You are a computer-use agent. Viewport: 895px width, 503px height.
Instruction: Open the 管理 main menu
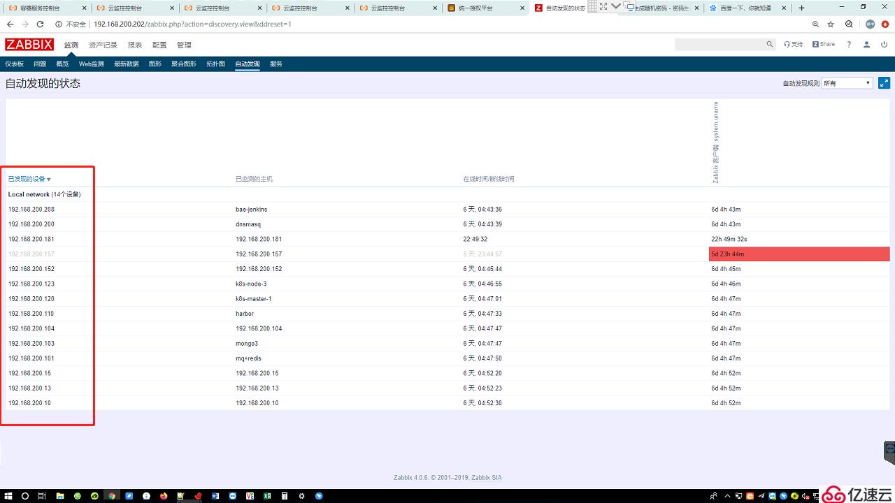[x=184, y=45]
